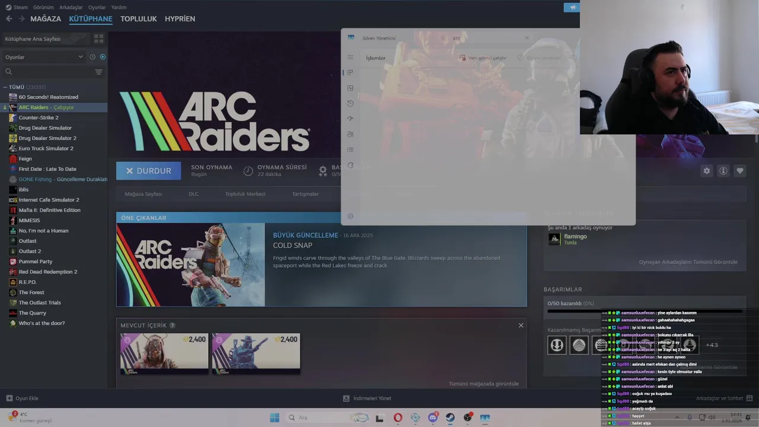Click the DURDUR button to stop ARC Raiders
Screen dimensions: 759x427
[x=149, y=171]
